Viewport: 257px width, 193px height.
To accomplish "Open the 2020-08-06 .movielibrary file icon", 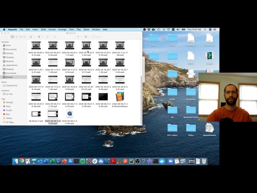I will point(120,96).
